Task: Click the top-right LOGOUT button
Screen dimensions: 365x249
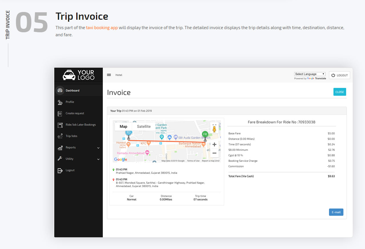Action: point(339,75)
